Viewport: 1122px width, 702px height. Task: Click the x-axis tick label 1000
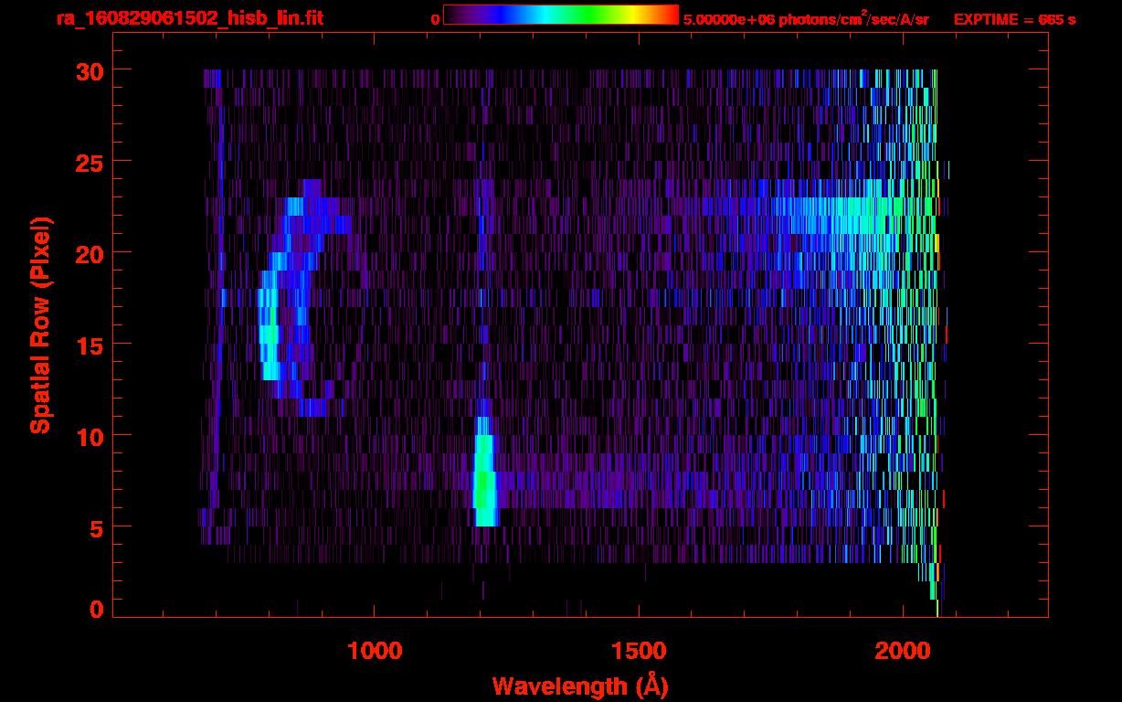click(375, 651)
